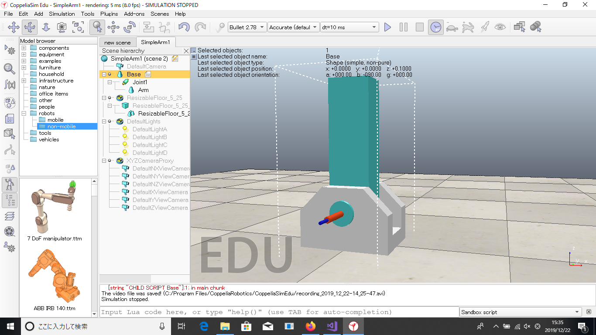Click the Lua command input field
This screenshot has width=596, height=335.
coord(279,312)
